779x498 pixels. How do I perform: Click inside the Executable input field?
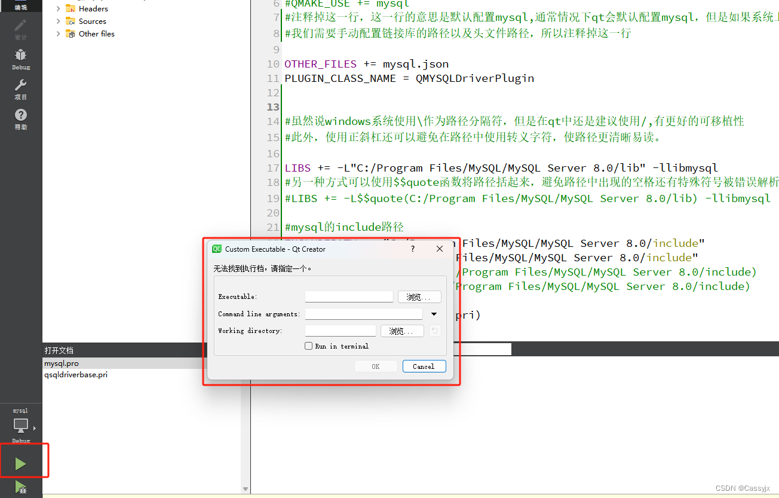point(349,297)
